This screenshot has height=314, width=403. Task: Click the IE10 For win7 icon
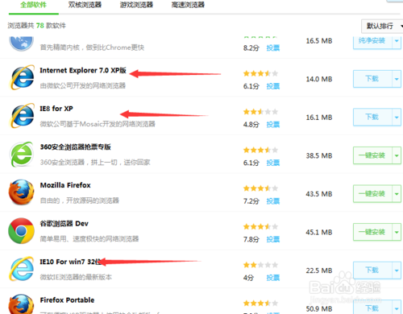point(22,269)
